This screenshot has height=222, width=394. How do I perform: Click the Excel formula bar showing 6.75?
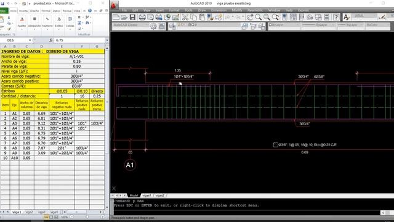(79, 40)
